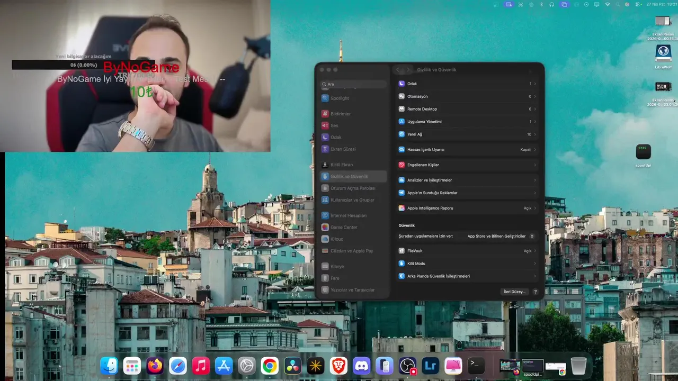Go forward with the toolbar forward arrow
The width and height of the screenshot is (678, 381).
408,70
